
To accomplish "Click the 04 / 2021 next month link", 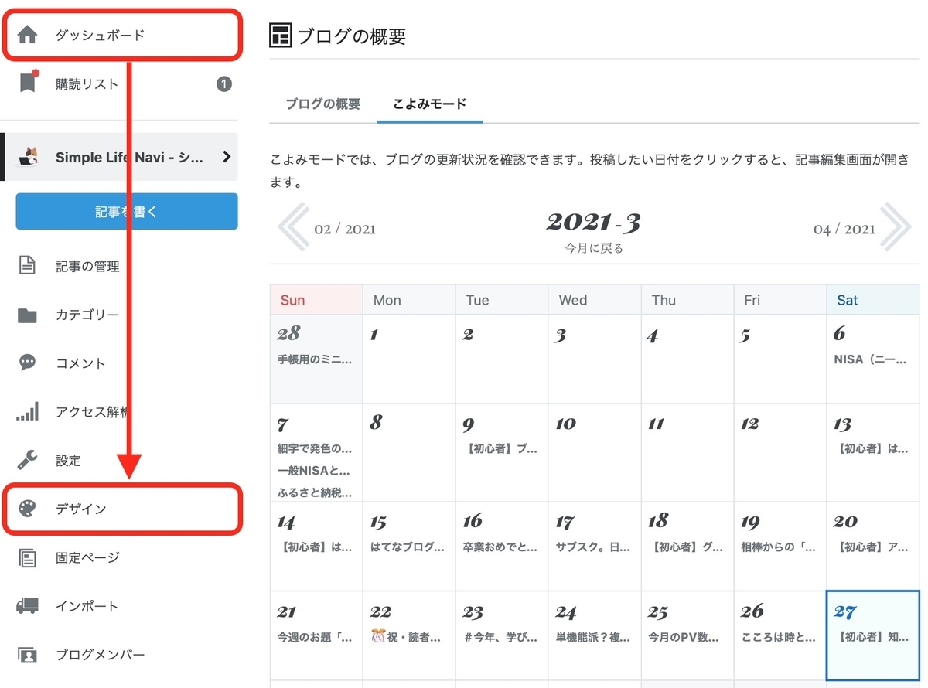I will click(844, 230).
